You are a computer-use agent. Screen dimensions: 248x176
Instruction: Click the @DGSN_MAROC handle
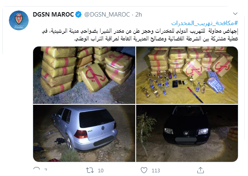pos(107,15)
